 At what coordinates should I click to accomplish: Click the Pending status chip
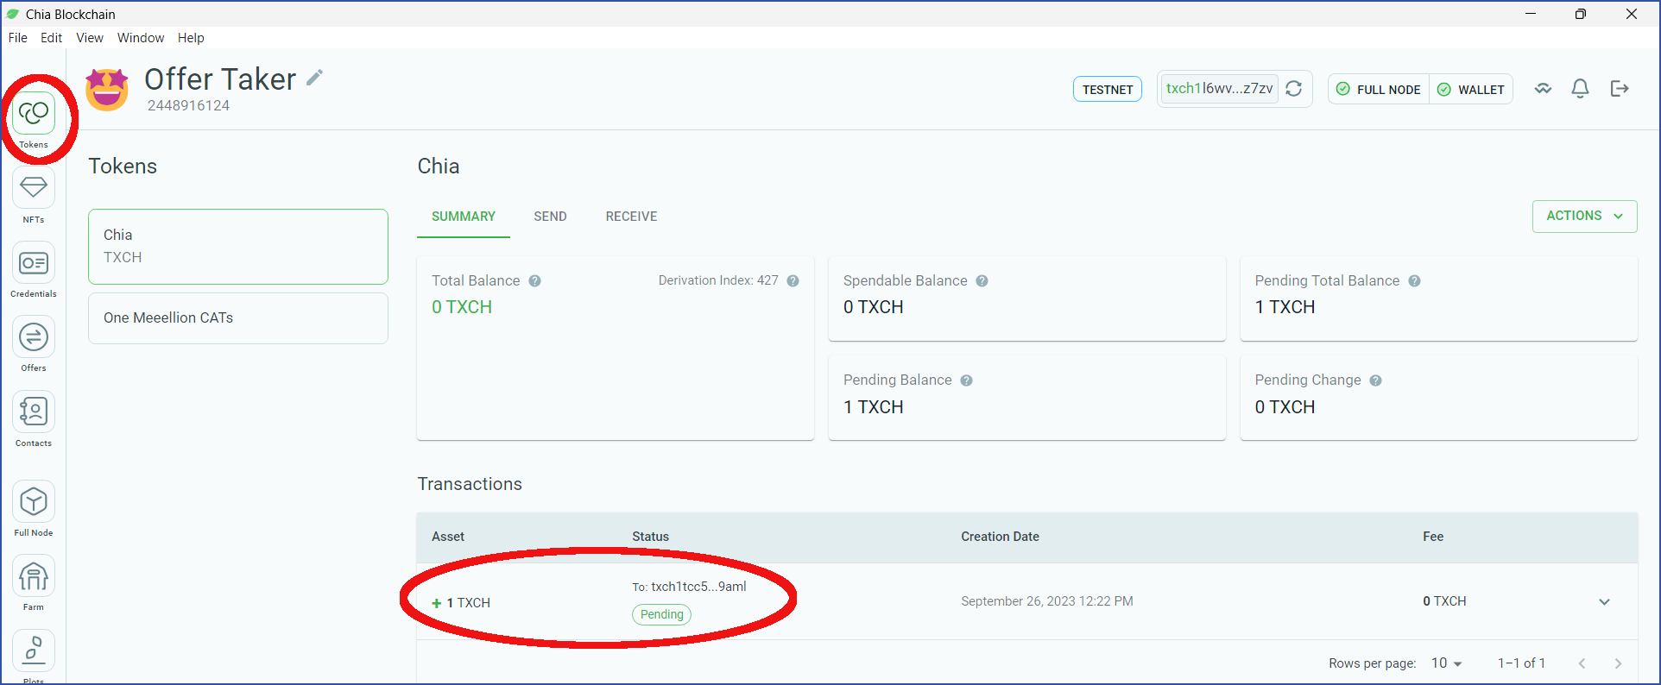(662, 614)
